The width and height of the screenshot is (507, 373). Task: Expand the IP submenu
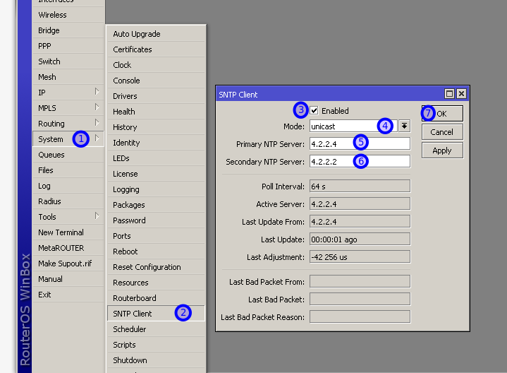(67, 93)
